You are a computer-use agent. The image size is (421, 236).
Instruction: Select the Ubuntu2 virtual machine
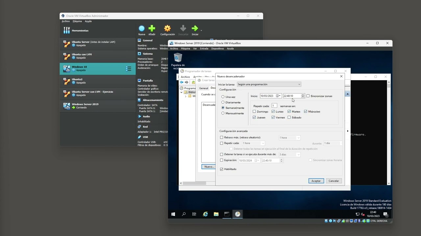tap(97, 81)
